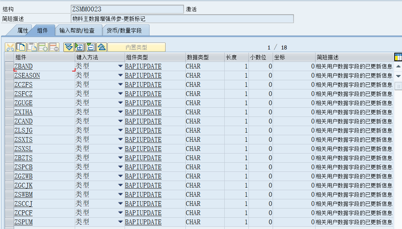Click the copy rows icon
Screen dimensions: 402x229
[x=20, y=47]
